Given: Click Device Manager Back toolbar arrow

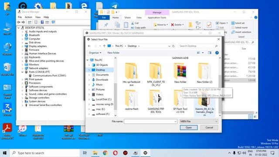Looking at the screenshot, I should [x=19, y=22].
